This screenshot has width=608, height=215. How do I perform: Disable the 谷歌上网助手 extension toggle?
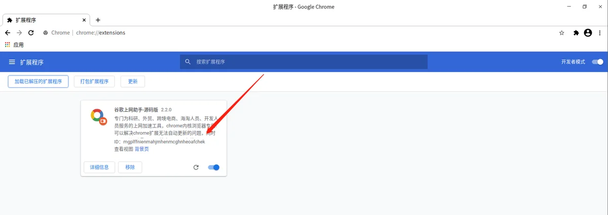pyautogui.click(x=214, y=167)
